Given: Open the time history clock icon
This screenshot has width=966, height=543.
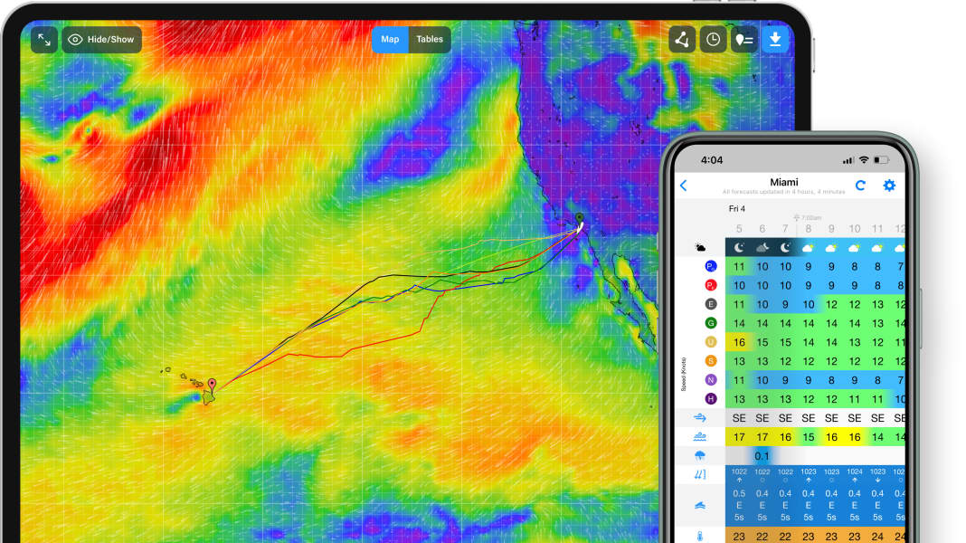Looking at the screenshot, I should [713, 39].
